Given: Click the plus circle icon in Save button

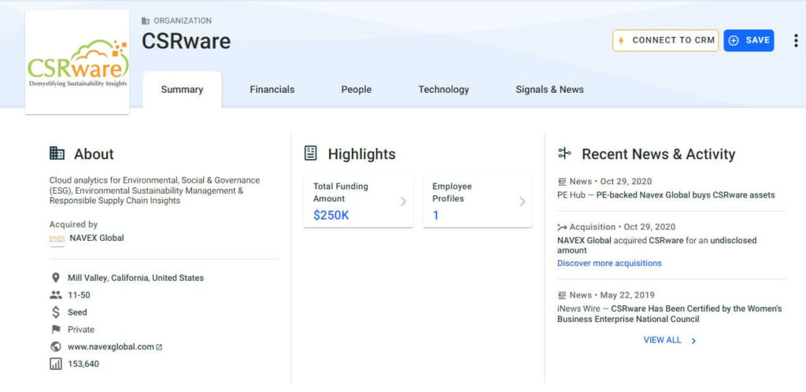Looking at the screenshot, I should pos(734,41).
